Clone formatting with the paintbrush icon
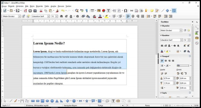 [x=57, y=10]
